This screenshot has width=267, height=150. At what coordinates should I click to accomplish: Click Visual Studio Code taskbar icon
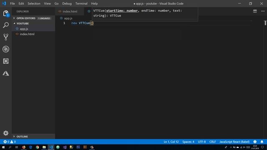[x=51, y=147]
